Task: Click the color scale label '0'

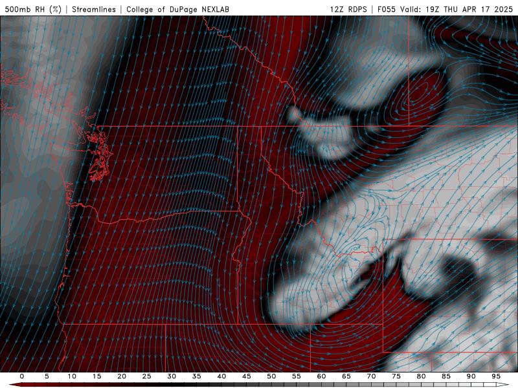Action: (22, 376)
